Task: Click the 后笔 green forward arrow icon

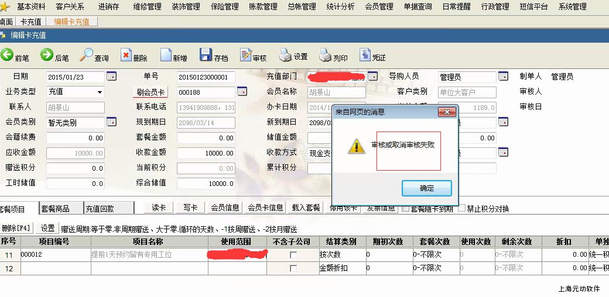Action: pyautogui.click(x=47, y=56)
